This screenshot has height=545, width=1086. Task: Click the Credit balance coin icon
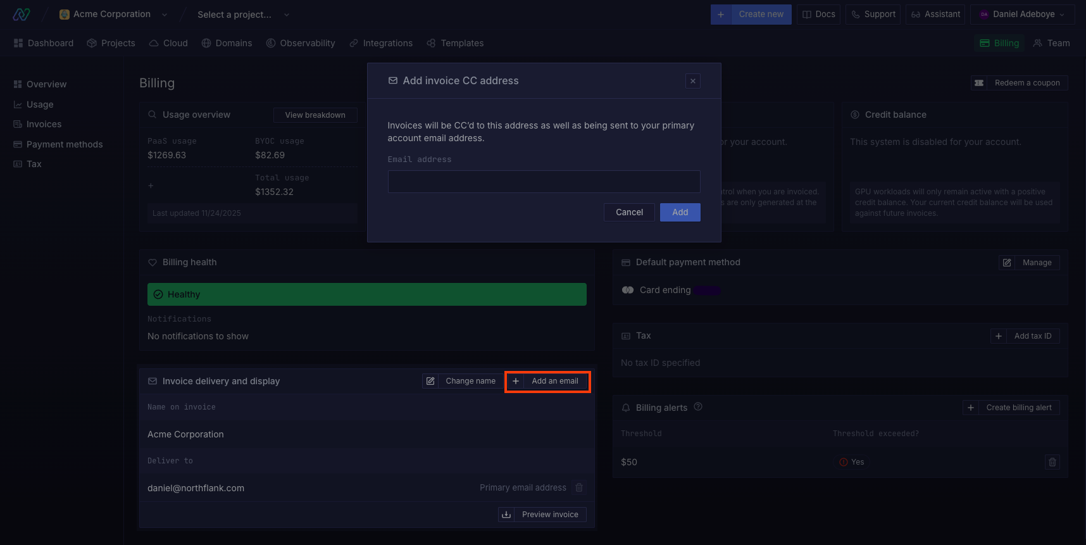(x=855, y=115)
